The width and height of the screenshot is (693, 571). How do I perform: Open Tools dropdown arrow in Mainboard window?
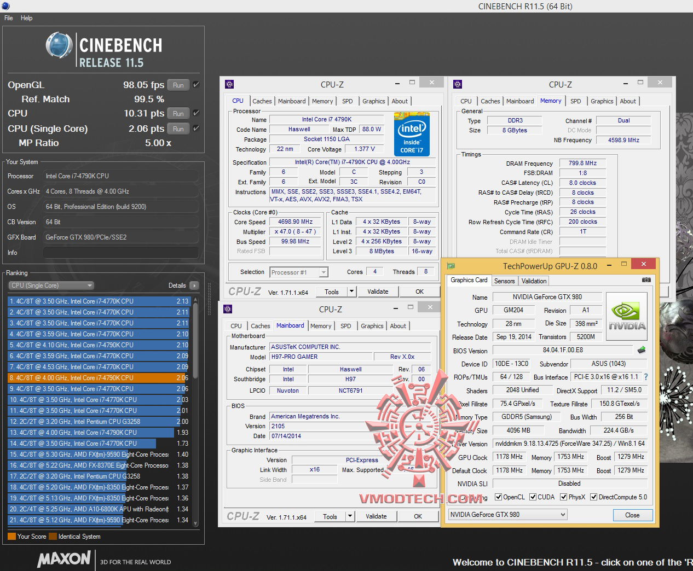(350, 516)
